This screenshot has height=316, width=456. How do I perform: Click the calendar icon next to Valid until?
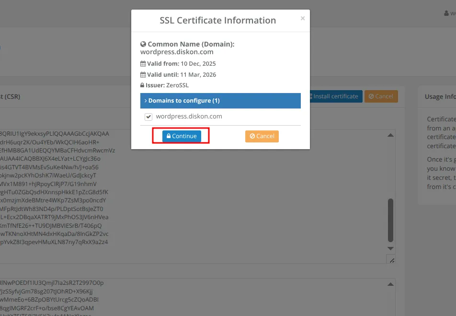coord(142,74)
